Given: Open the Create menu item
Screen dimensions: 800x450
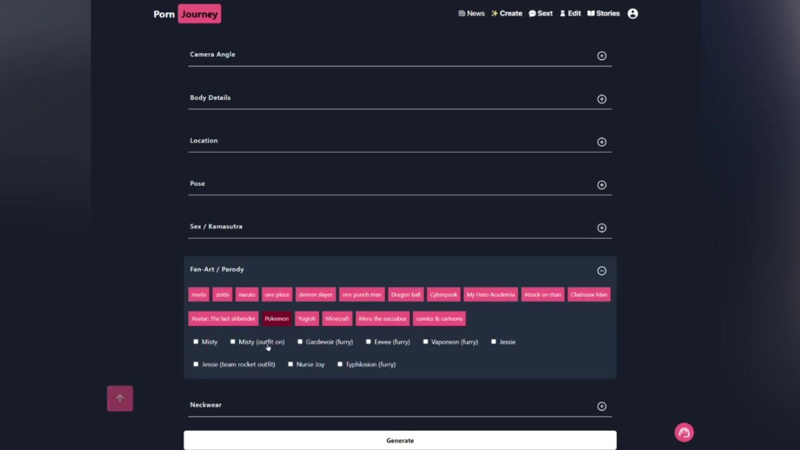Looking at the screenshot, I should pos(506,14).
